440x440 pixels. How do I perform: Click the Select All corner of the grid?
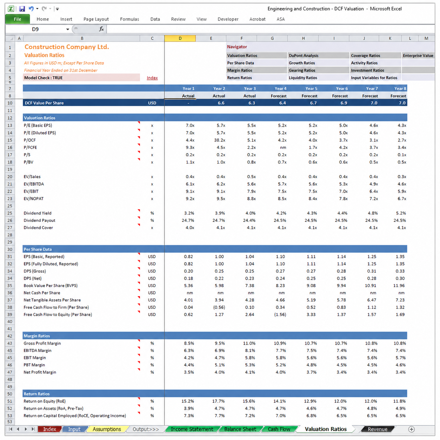pyautogui.click(x=11, y=38)
